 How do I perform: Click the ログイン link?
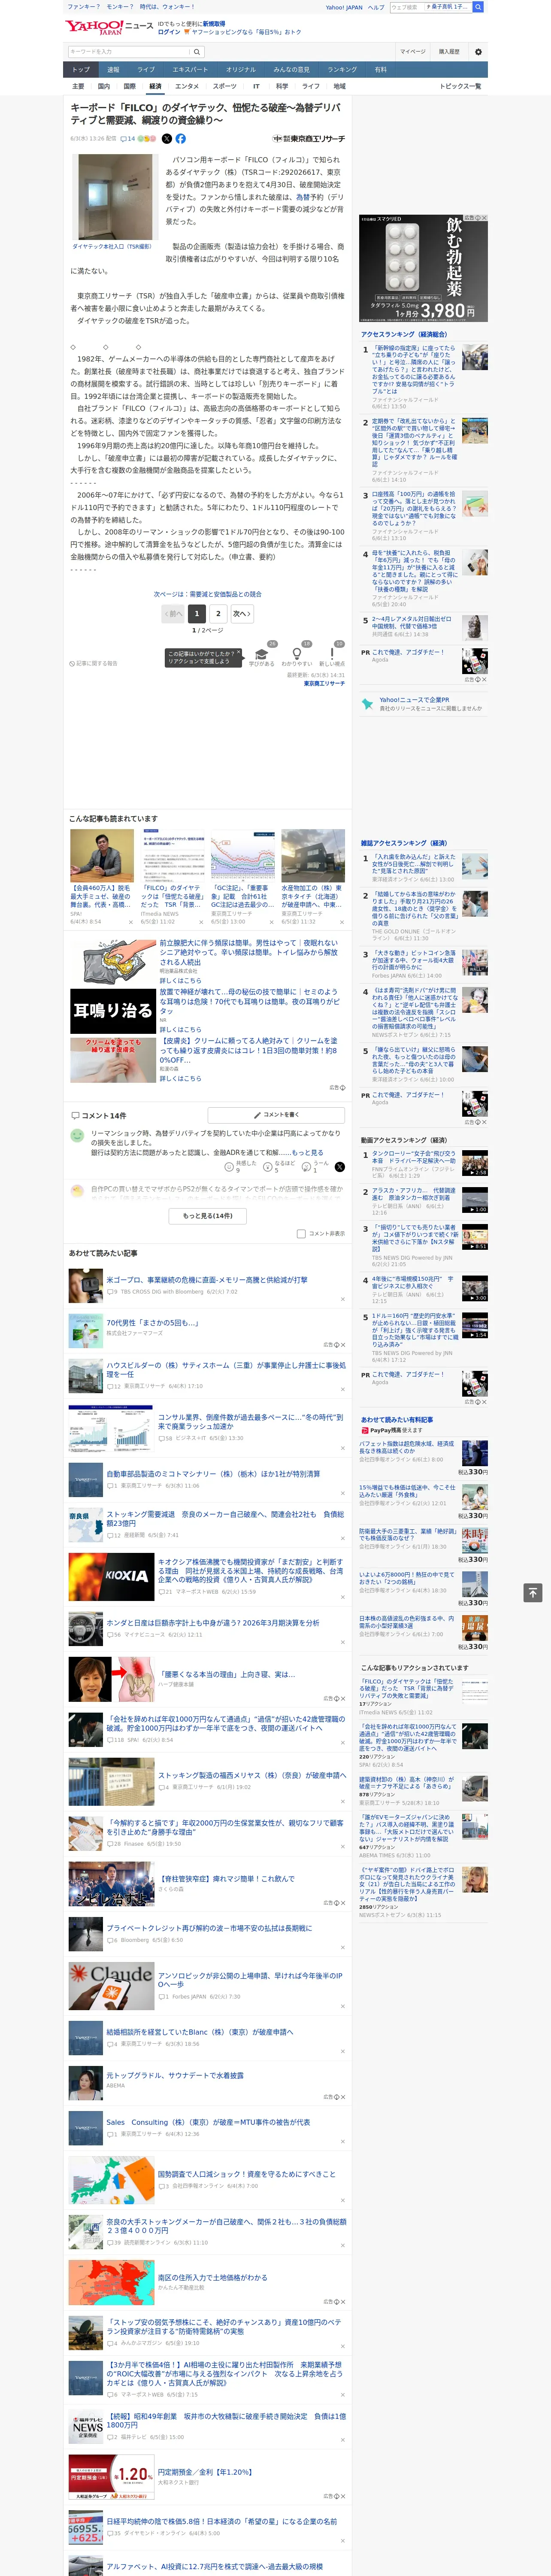[x=169, y=32]
